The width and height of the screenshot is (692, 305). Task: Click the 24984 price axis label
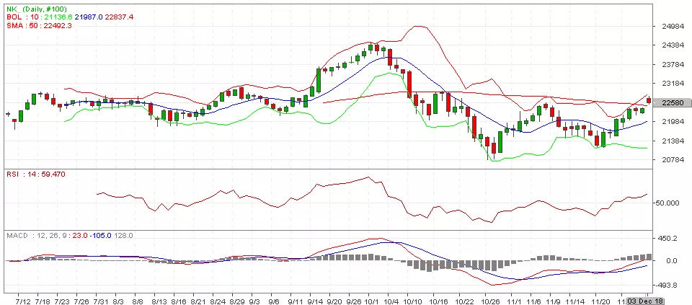pos(673,26)
